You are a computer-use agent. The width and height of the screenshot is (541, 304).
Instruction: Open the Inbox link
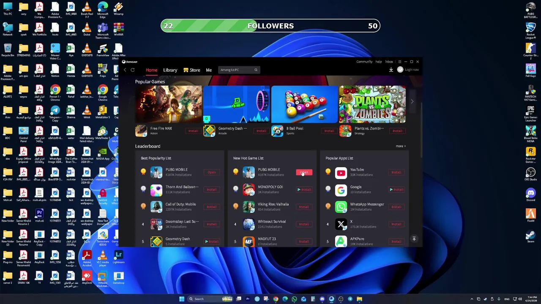tap(389, 62)
